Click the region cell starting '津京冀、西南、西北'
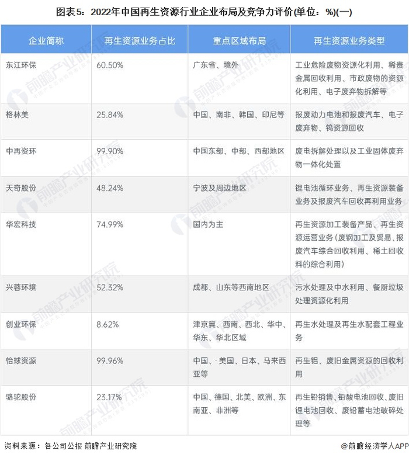 240,331
